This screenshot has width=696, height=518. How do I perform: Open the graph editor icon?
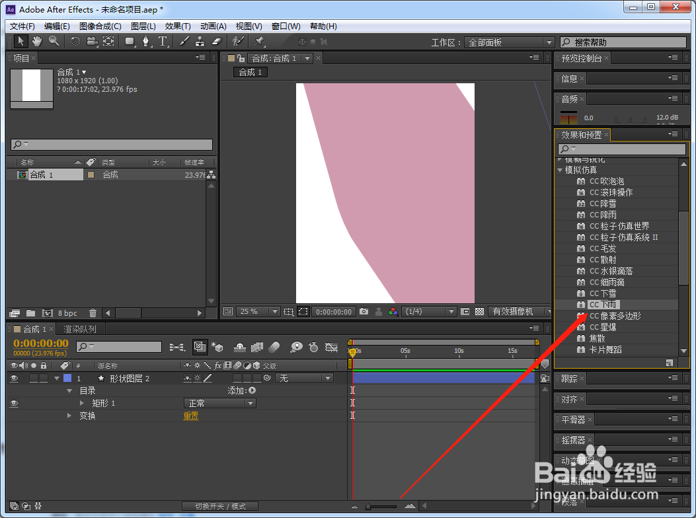pyautogui.click(x=332, y=347)
